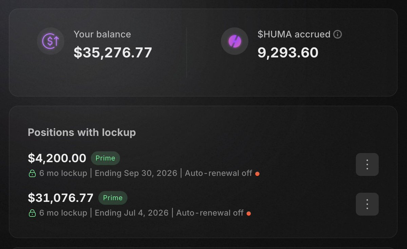
Task: Click red auto-renewal dot for Sep 30 position
Action: (257, 174)
